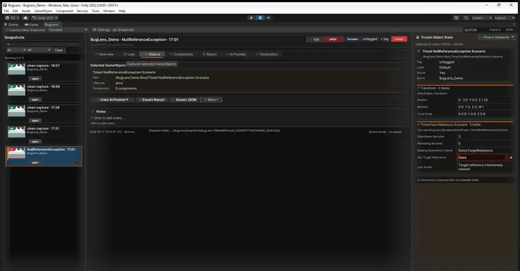Toggle the OPEN status badge

pyautogui.click(x=333, y=39)
